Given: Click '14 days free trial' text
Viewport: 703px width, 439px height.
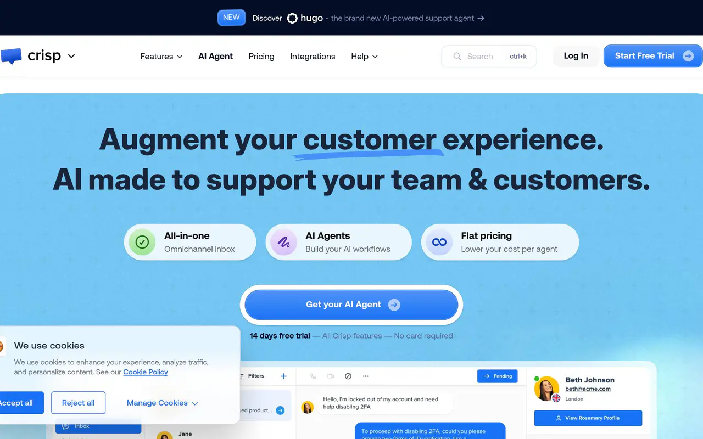Looking at the screenshot, I should pos(280,336).
